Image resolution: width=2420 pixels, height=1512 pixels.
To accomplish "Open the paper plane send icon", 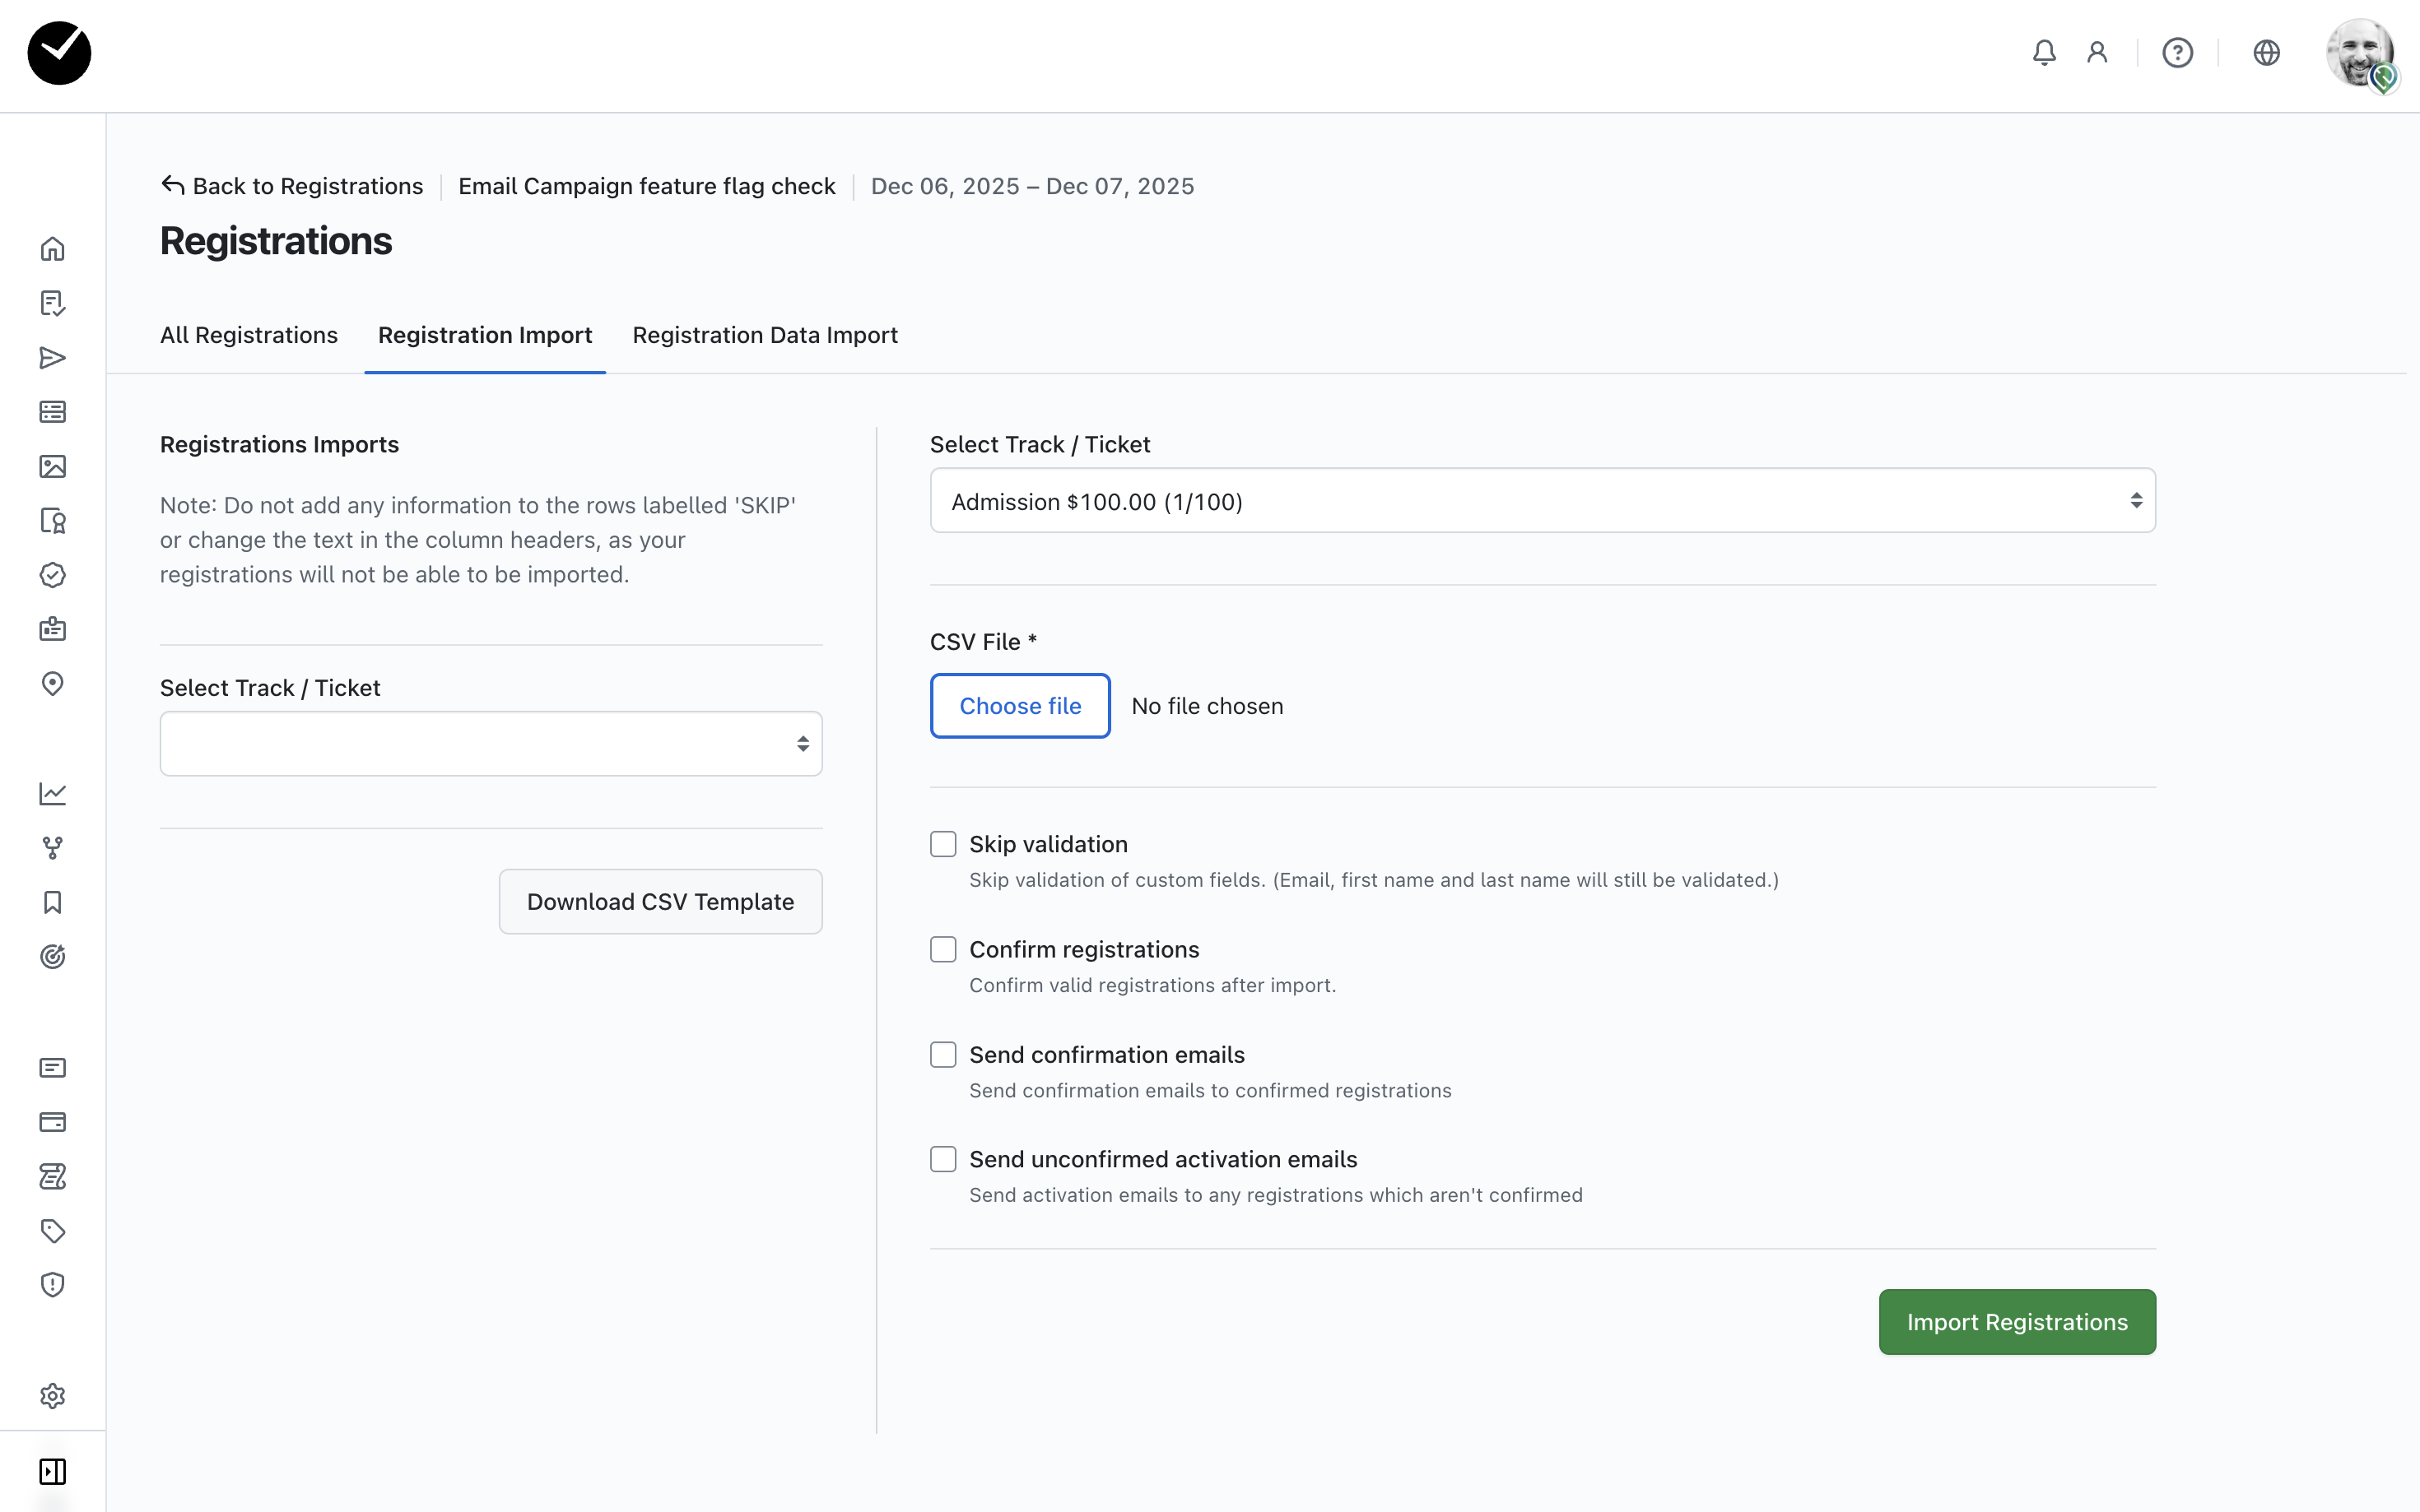I will [52, 357].
